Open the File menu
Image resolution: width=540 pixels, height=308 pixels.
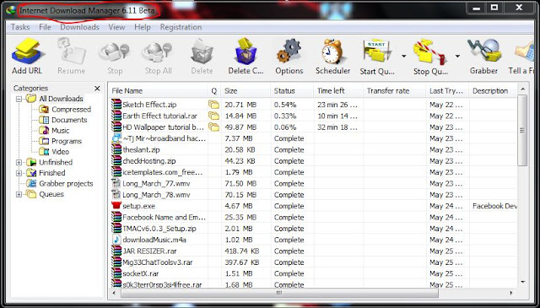point(45,27)
